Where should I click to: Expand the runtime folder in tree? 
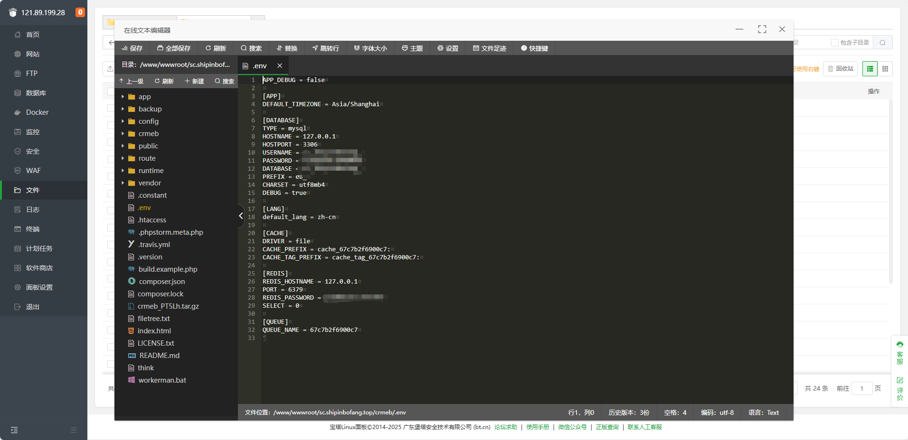coord(123,171)
